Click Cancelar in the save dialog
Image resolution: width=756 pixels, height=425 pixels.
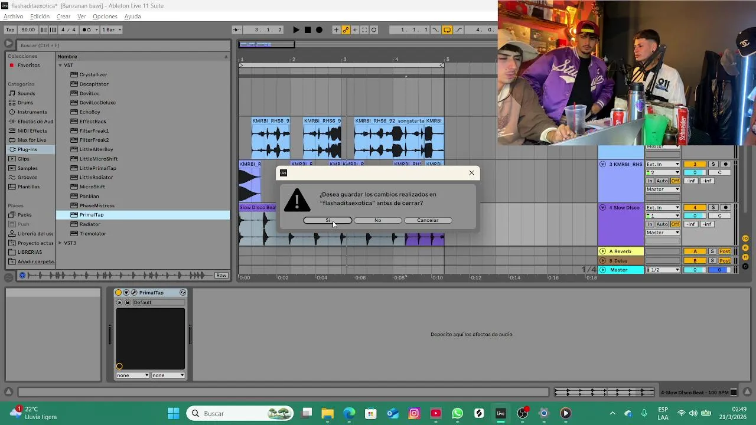428,220
